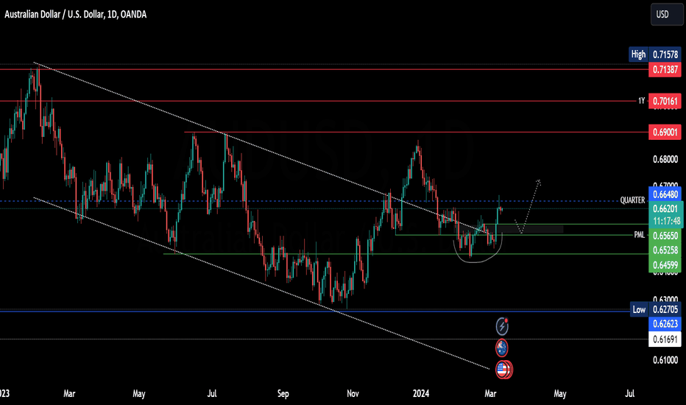Click the QUARTER line label
The image size is (686, 405).
tap(632, 200)
